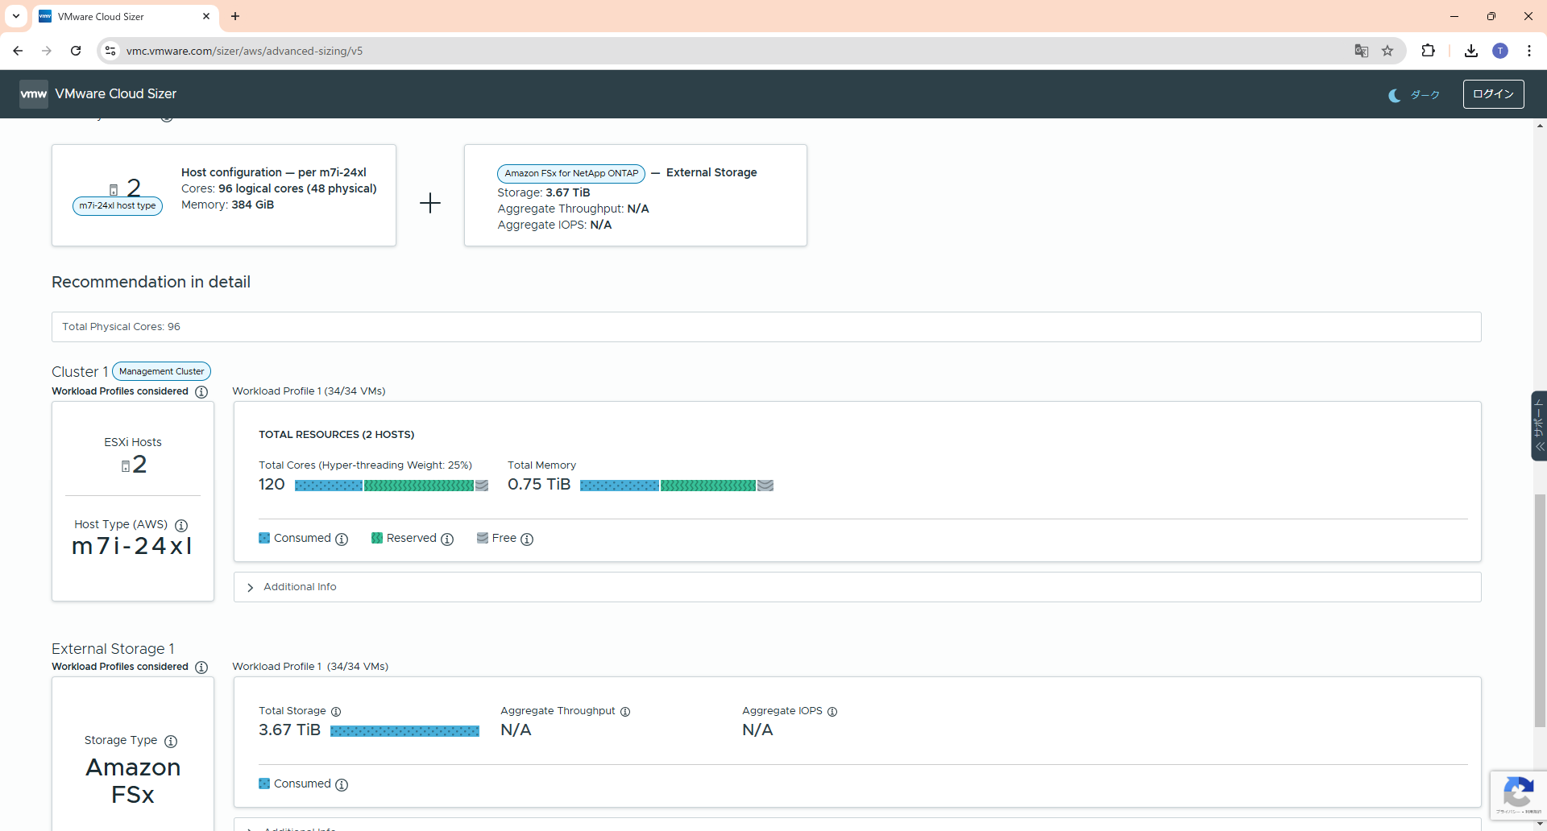Viewport: 1547px width, 831px height.
Task: Click the Cores: 96 logical cores line
Action: pyautogui.click(x=279, y=189)
